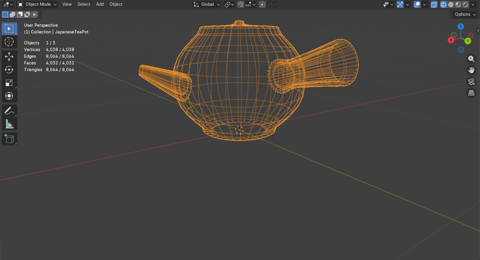The image size is (480, 260).
Task: Open the Global transform orientation dropdown
Action: click(207, 4)
